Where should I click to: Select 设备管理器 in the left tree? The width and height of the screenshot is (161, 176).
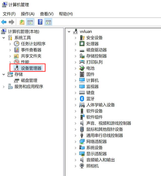(31, 68)
